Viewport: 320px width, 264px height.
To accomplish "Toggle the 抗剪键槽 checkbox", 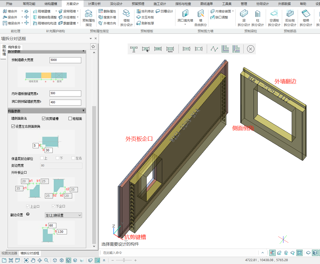I will point(44,119).
